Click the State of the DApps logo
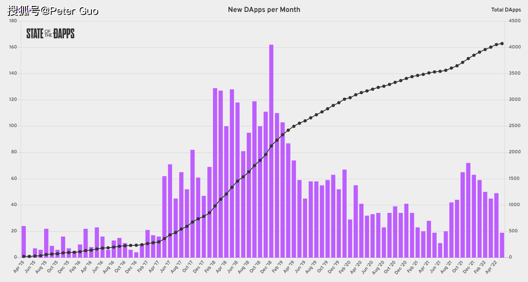This screenshot has height=282, width=528. [x=50, y=34]
